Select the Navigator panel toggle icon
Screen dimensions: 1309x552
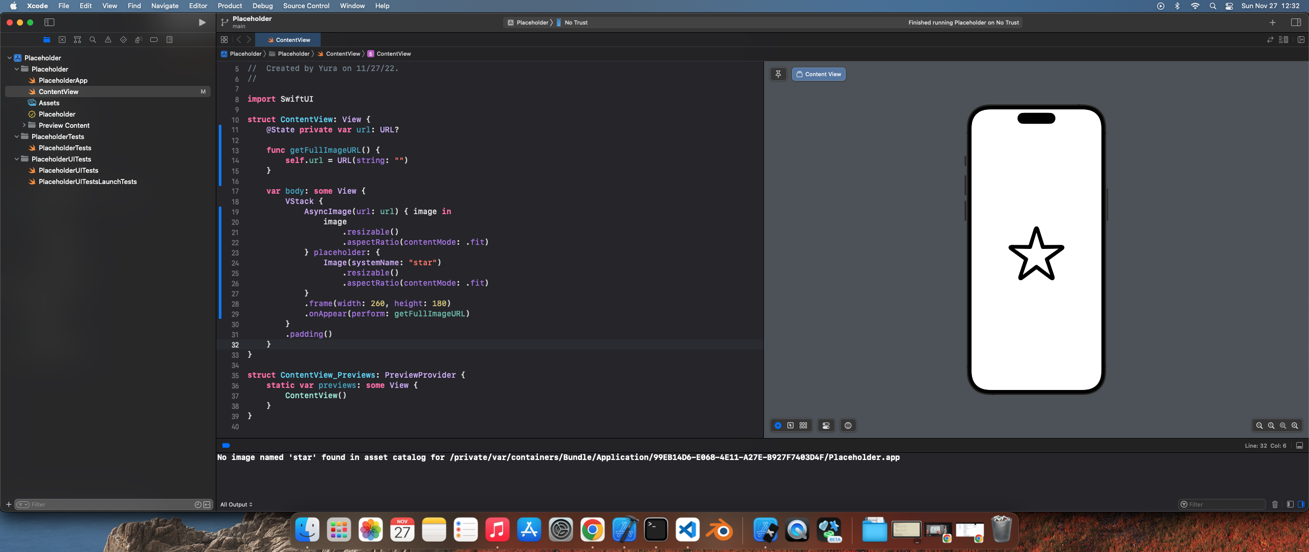coord(49,22)
